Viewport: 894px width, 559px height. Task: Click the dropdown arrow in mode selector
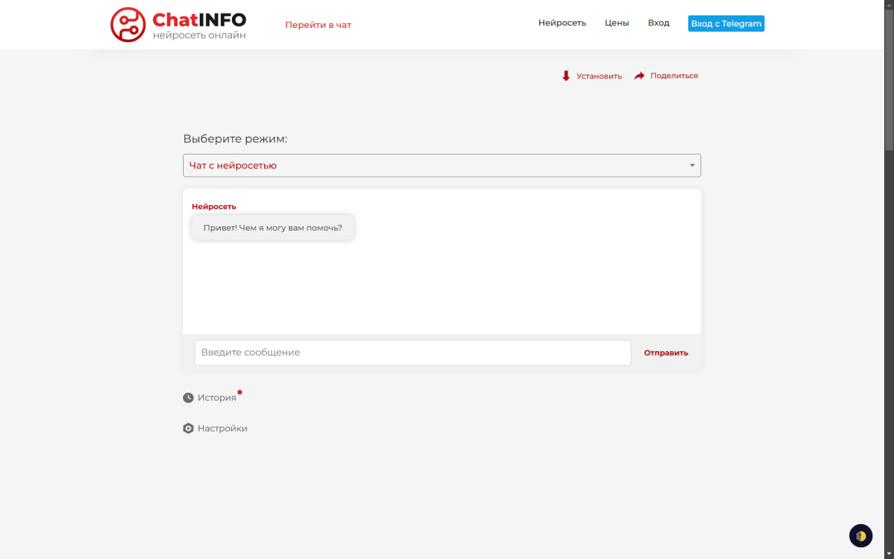click(691, 166)
